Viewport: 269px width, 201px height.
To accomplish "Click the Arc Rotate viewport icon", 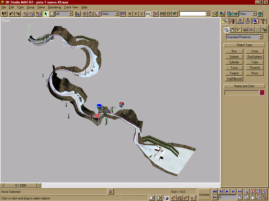I will point(258,197).
